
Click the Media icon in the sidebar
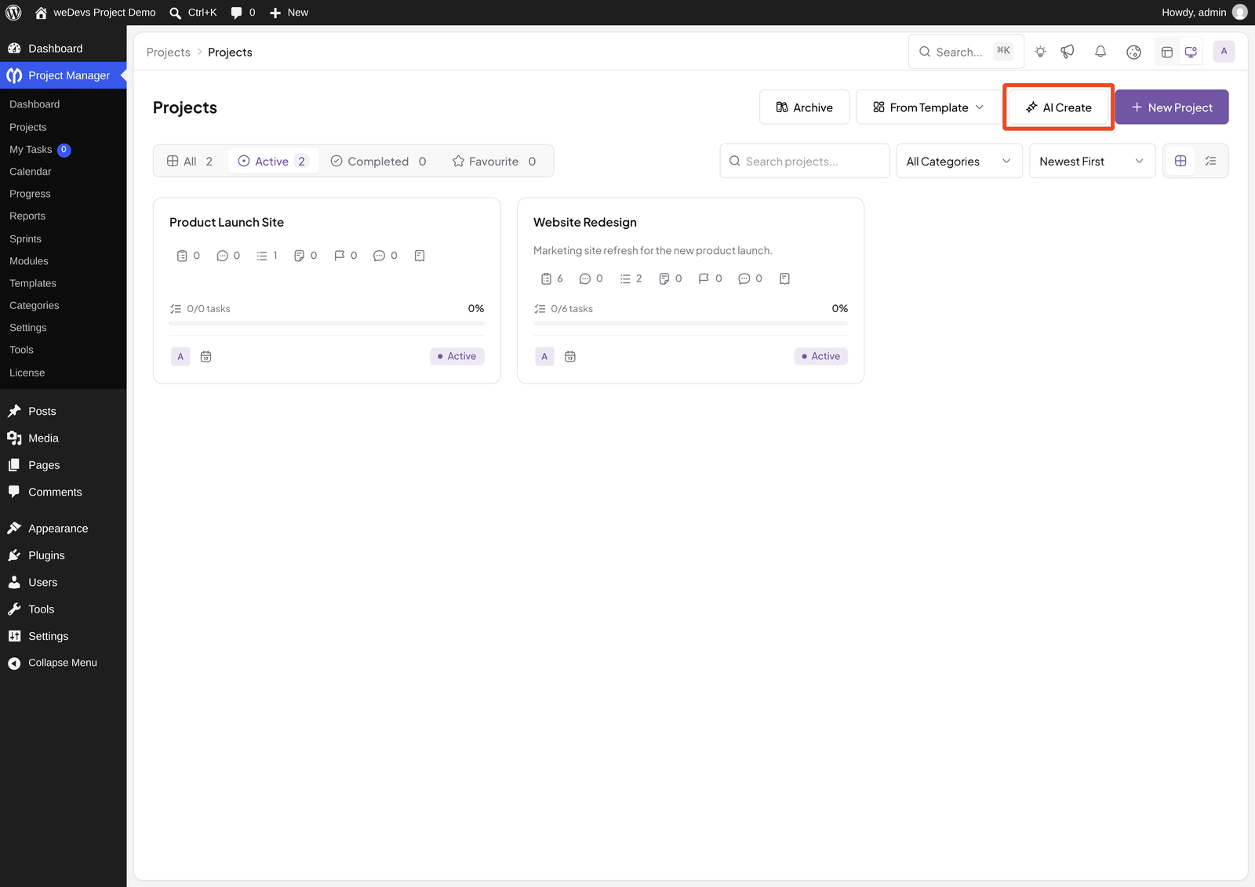click(14, 438)
